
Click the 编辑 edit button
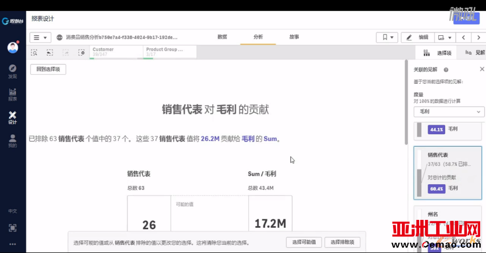point(418,37)
